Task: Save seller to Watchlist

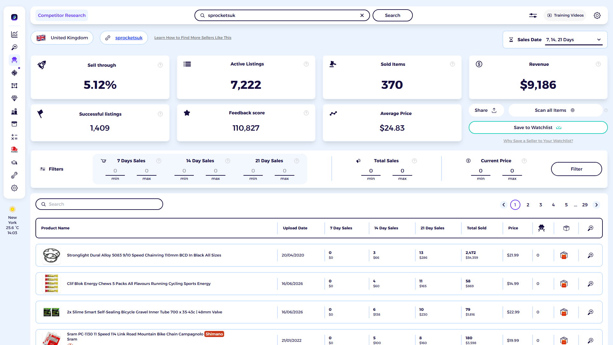Action: 538,127
